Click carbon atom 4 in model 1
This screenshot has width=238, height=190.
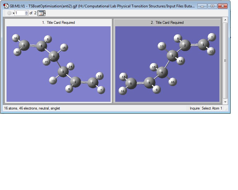54,56
